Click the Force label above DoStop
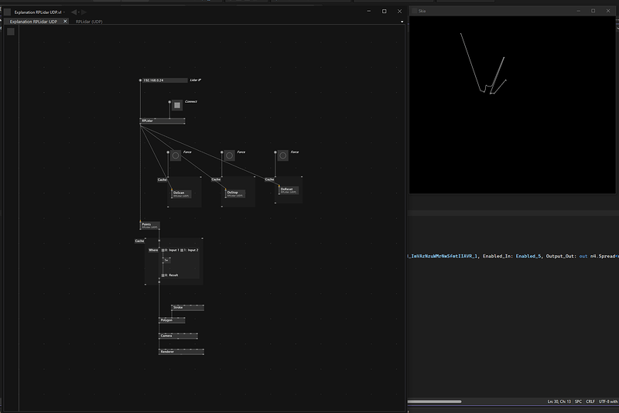This screenshot has height=413, width=619. pos(241,152)
